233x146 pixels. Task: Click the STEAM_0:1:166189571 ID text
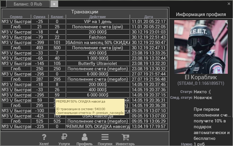[x=201, y=83]
